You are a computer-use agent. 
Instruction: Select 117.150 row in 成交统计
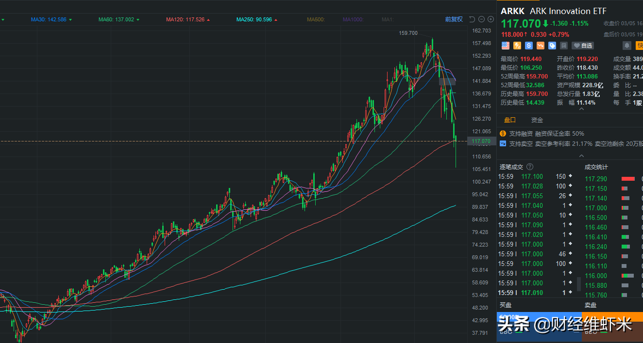tap(613, 188)
